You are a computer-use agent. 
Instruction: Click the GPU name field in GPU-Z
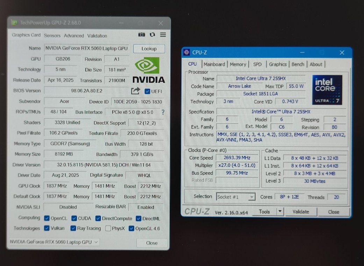click(86, 48)
